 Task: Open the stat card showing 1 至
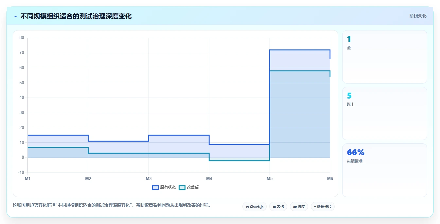tap(385, 57)
